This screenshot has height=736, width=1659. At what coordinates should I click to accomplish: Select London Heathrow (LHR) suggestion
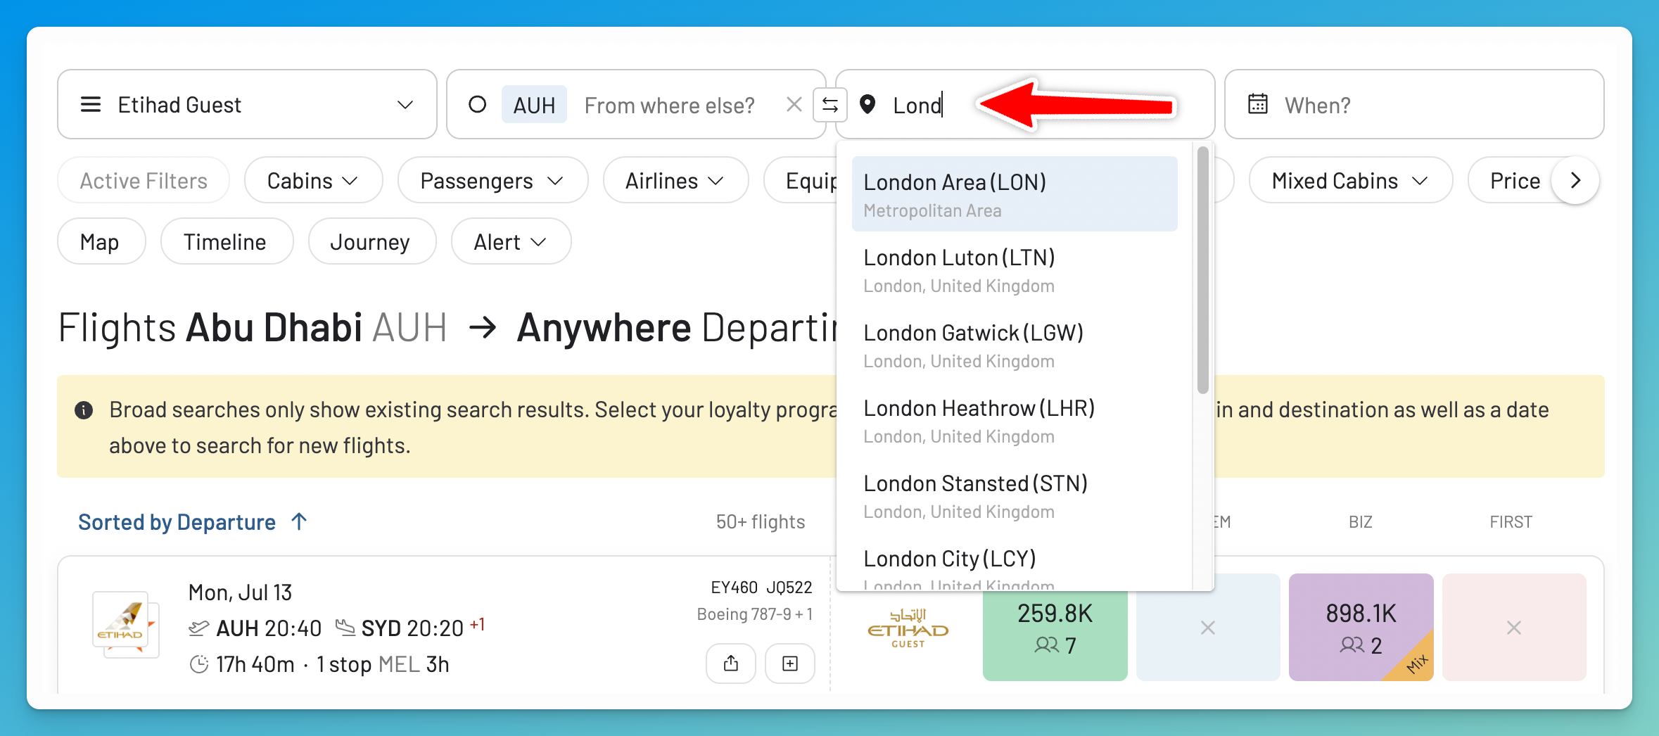(x=1015, y=421)
